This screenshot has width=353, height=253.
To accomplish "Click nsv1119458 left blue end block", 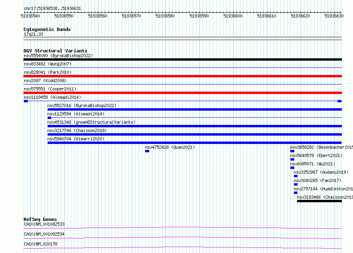I will 26,101.
